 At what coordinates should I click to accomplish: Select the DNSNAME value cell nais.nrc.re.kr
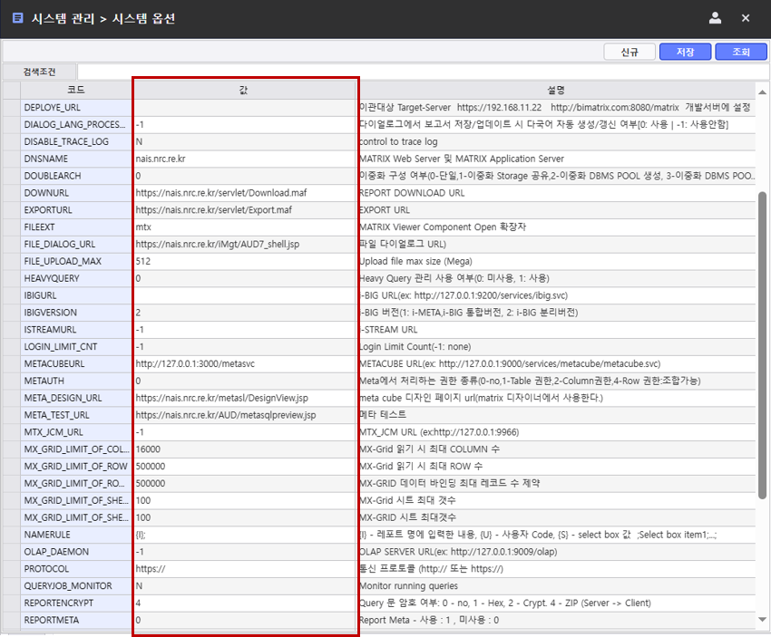[x=244, y=159]
